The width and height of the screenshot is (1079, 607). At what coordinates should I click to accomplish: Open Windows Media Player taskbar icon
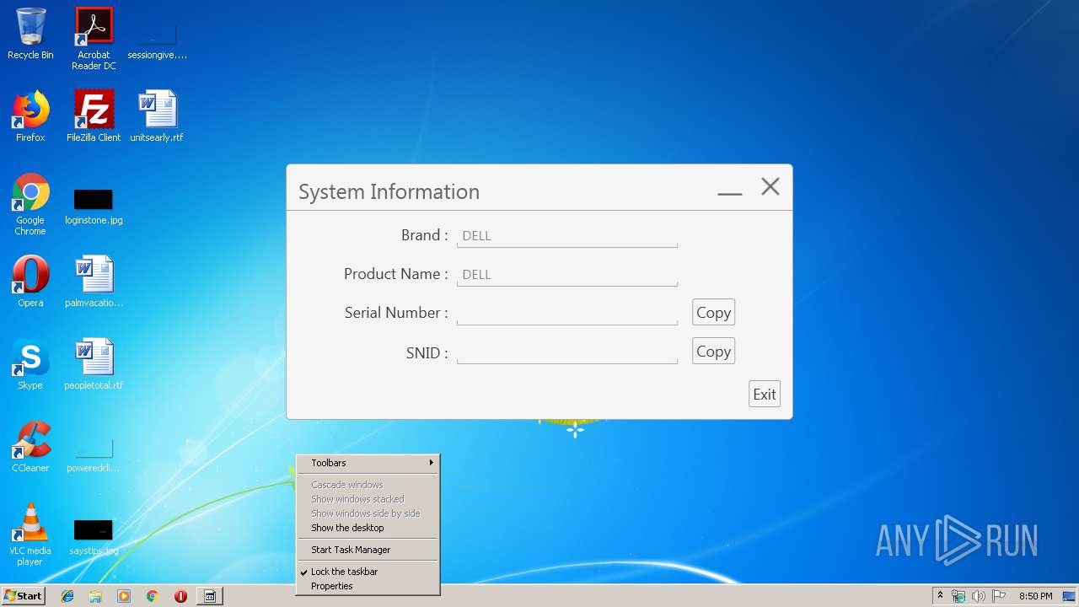pyautogui.click(x=124, y=596)
